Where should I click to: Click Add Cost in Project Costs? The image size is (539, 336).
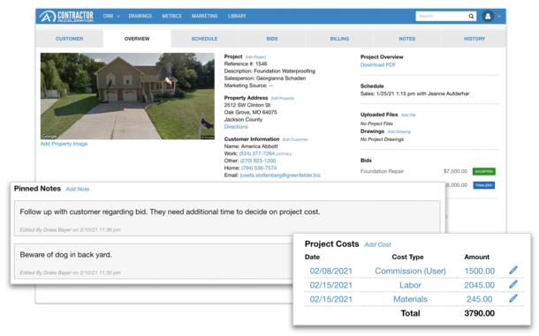pyautogui.click(x=377, y=244)
